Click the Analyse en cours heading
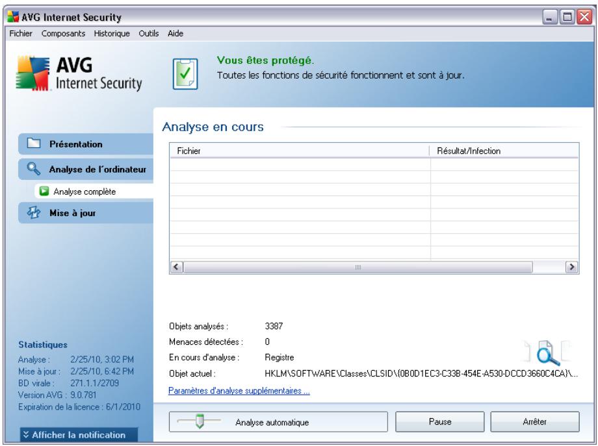The height and width of the screenshot is (446, 598). [x=213, y=127]
